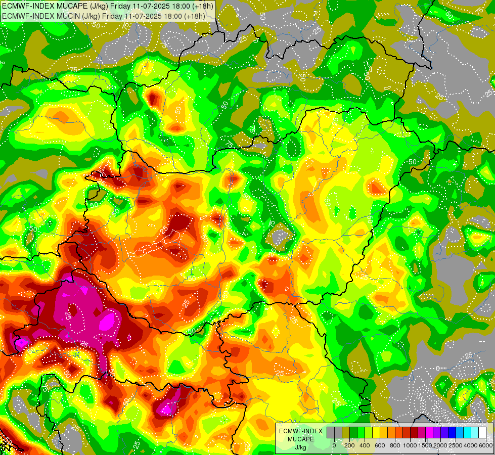The height and width of the screenshot is (455, 495).
Task: Click the MUCAPE label in the legend box
Action: pos(301,439)
